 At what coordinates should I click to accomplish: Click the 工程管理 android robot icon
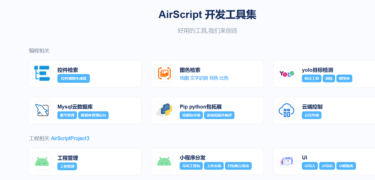[x=42, y=161]
